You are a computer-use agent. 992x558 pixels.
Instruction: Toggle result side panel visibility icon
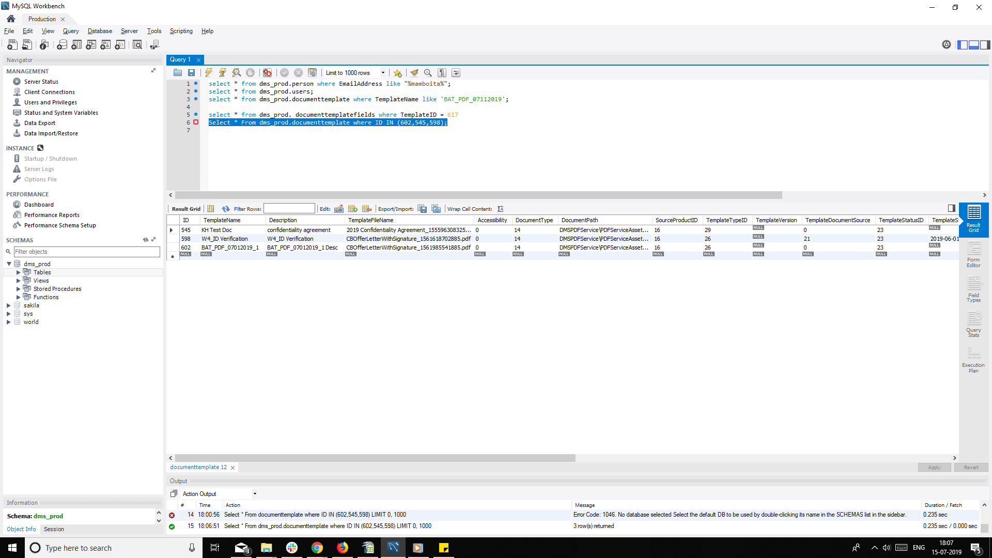point(952,208)
